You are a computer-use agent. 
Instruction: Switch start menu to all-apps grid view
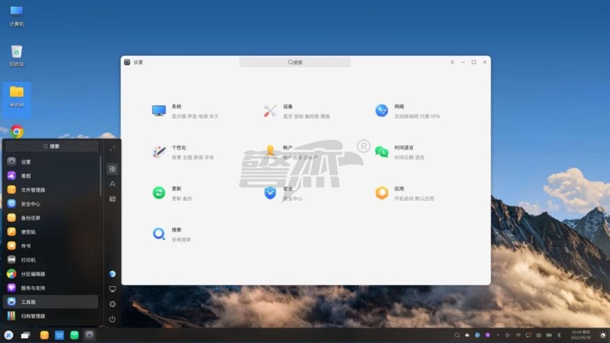[112, 169]
